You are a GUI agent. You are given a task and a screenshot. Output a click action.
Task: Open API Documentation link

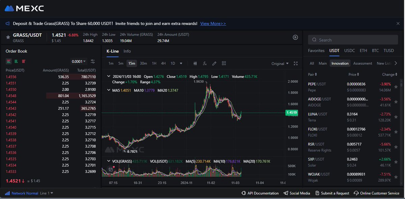[x=260, y=193]
